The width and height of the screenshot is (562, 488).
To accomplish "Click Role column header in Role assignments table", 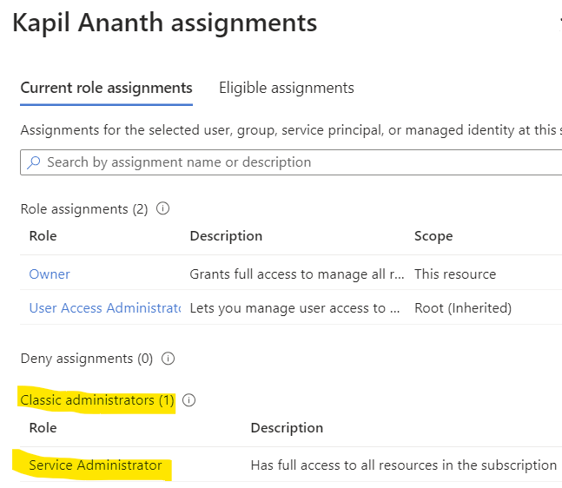I will (x=43, y=236).
